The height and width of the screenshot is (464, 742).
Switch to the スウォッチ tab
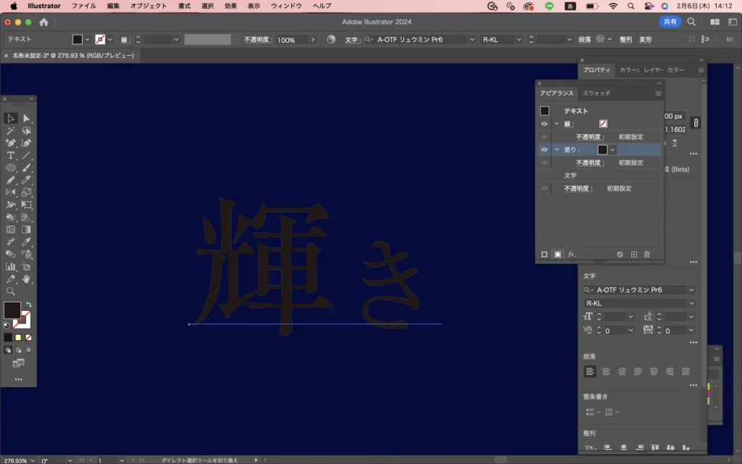596,94
